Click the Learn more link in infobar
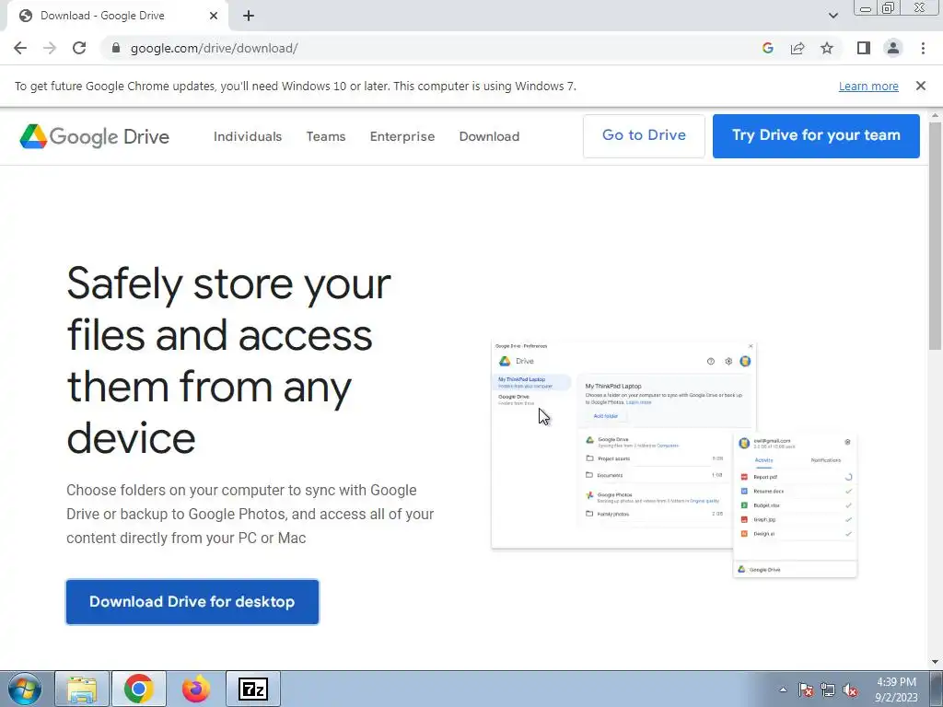The height and width of the screenshot is (707, 943). [x=868, y=87]
